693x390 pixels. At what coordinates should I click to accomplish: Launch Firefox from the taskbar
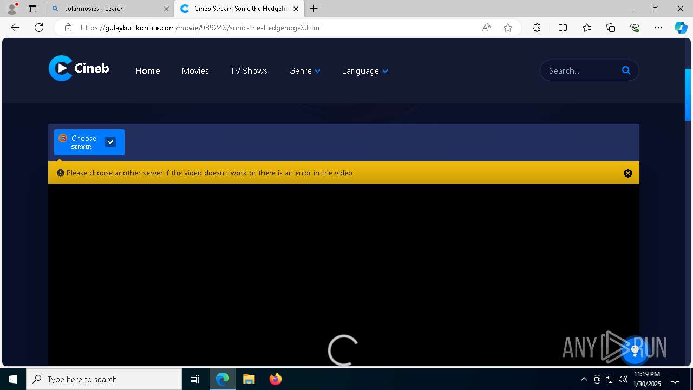(x=275, y=379)
